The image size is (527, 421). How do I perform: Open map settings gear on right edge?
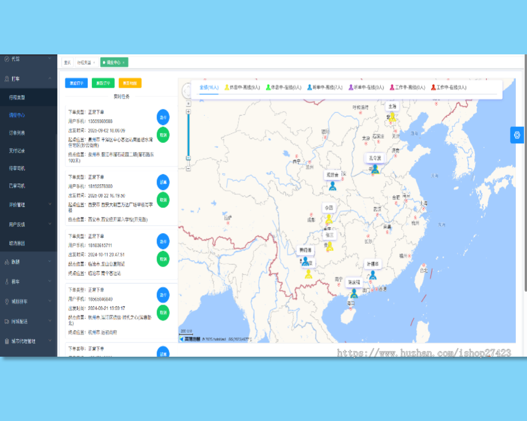[x=517, y=135]
